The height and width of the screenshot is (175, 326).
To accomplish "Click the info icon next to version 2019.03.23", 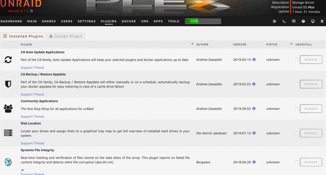I will [254, 84].
